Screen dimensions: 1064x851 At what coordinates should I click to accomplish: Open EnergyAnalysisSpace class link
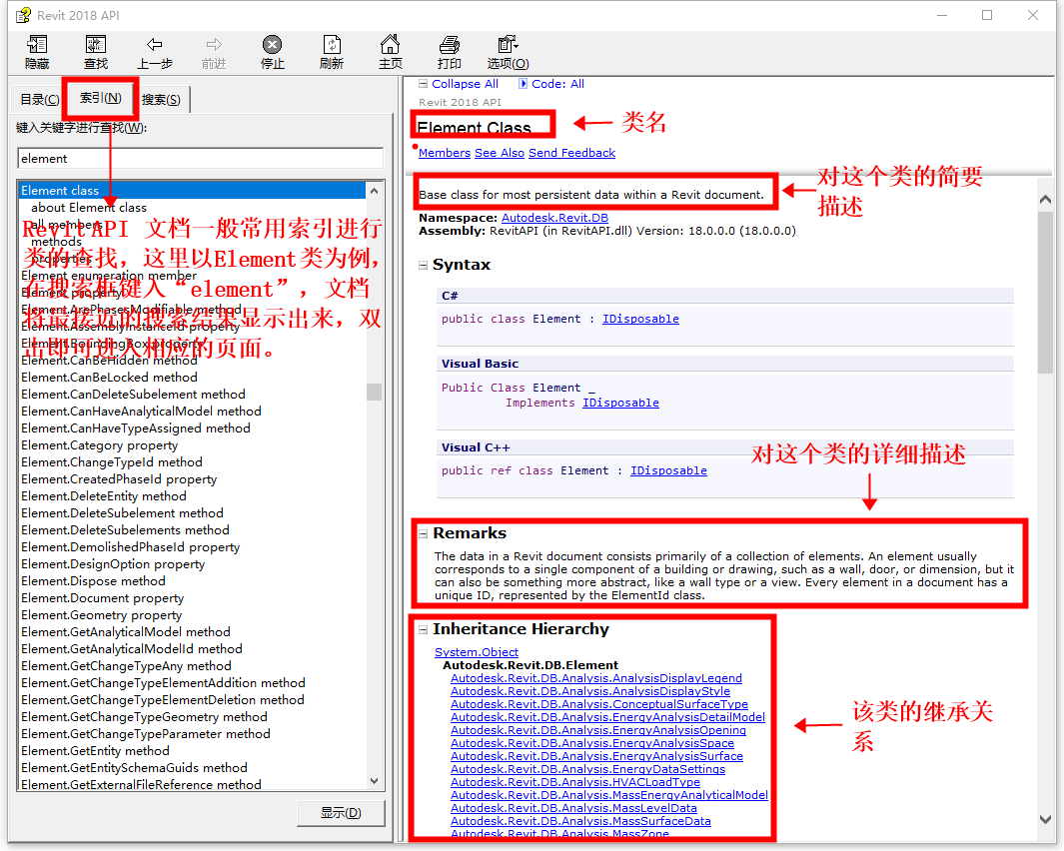tap(592, 743)
